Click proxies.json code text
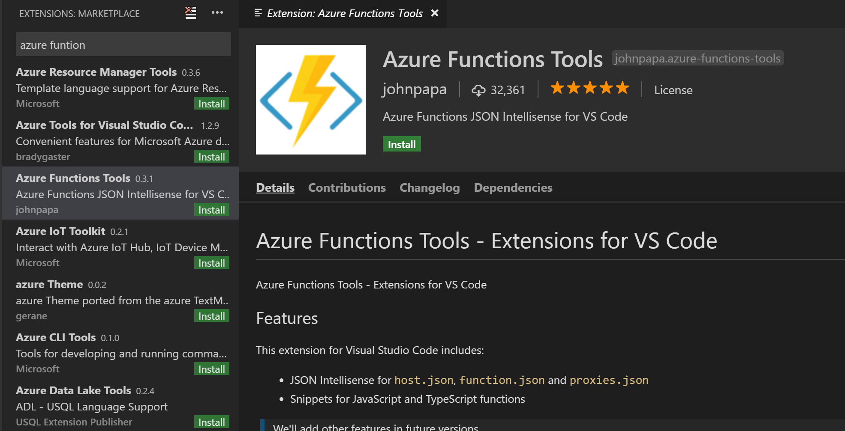845x431 pixels. pos(609,380)
